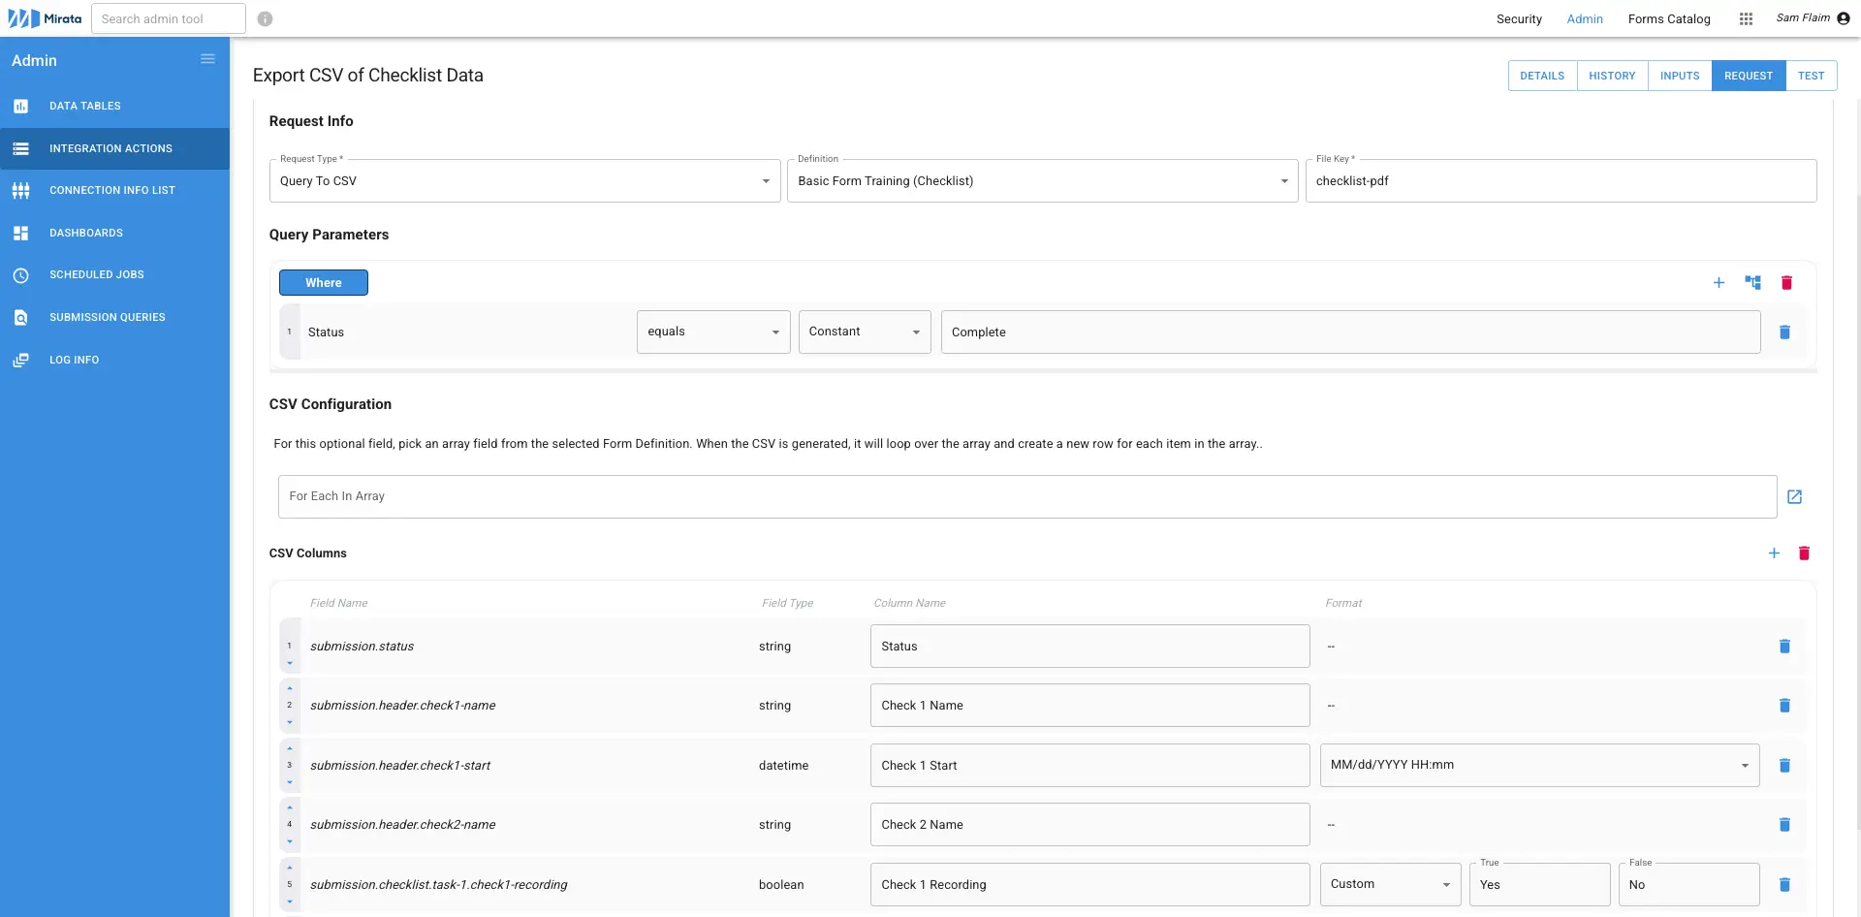
Task: Open the apps grid in the top bar
Action: (1746, 18)
